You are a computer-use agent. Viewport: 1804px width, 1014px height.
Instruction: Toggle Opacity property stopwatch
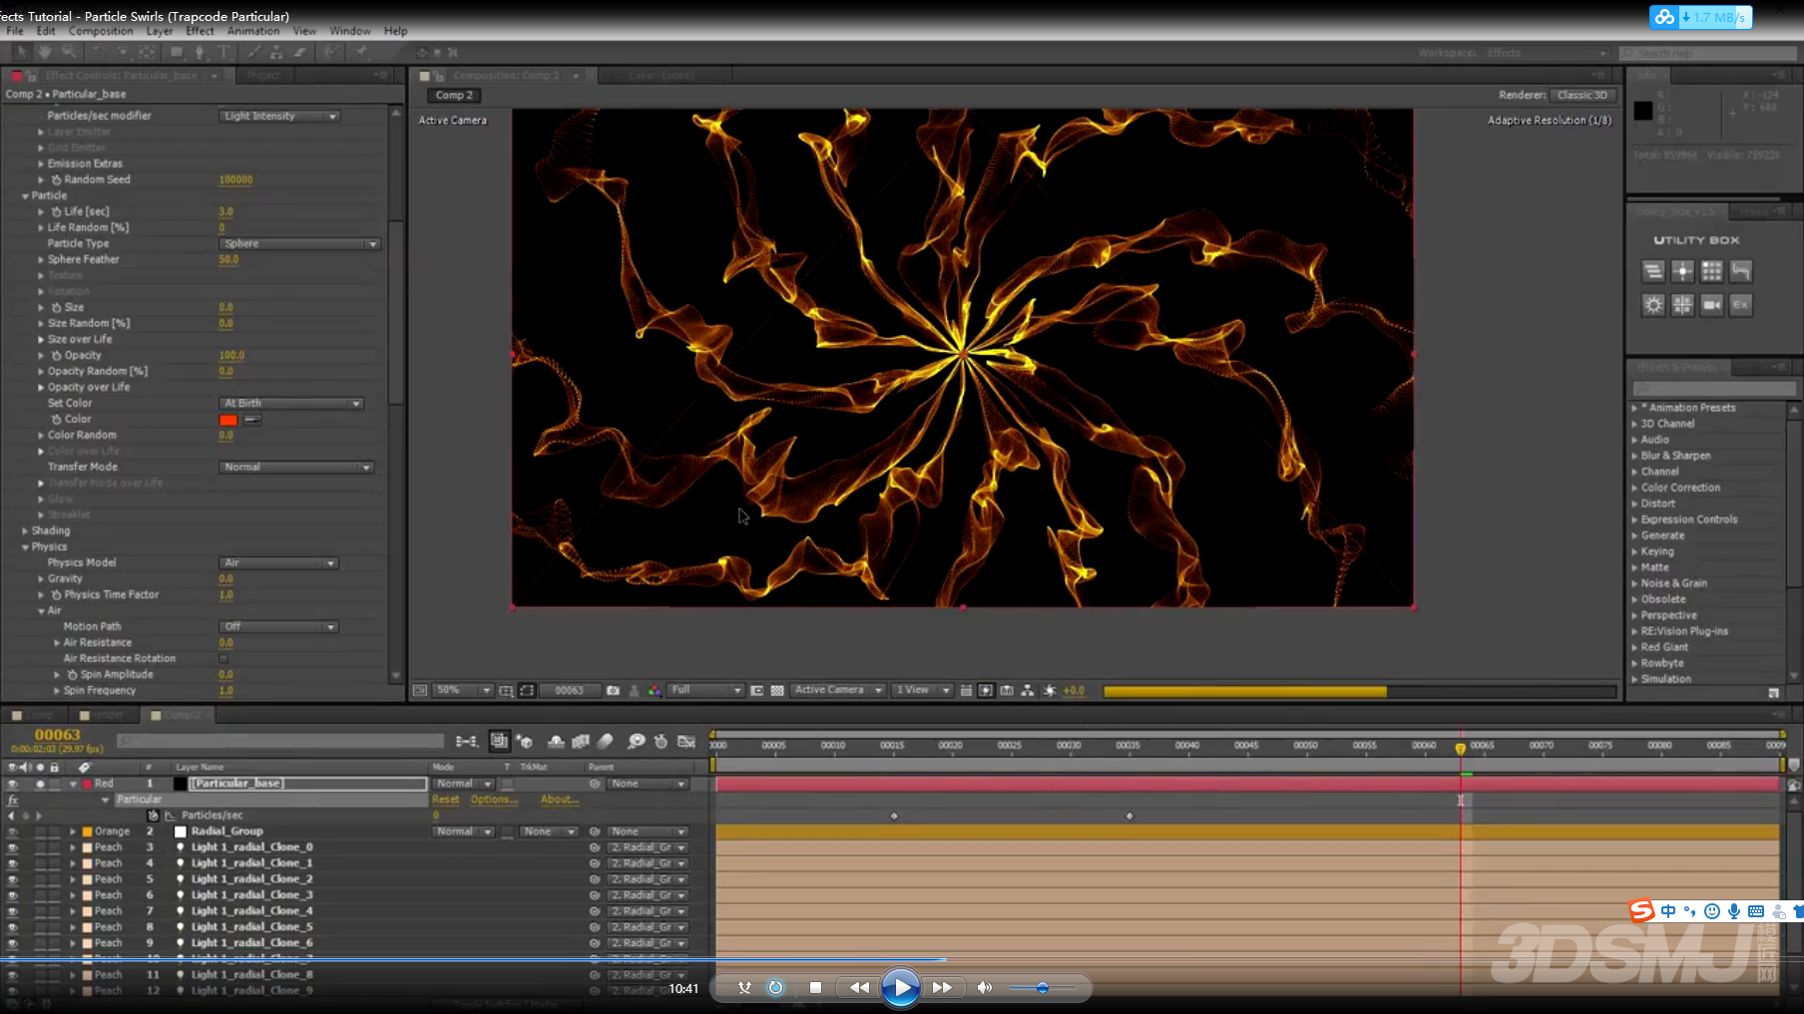click(56, 355)
